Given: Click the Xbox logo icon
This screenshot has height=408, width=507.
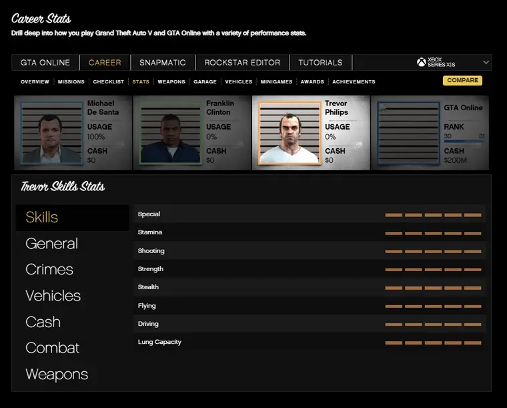Looking at the screenshot, I should pos(422,62).
